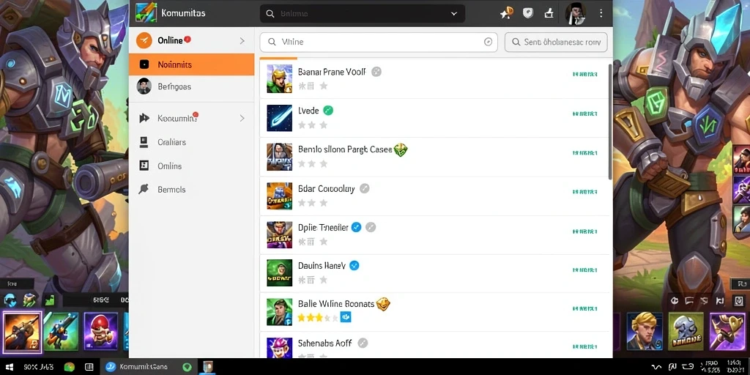Click the Sent search button at the right
This screenshot has height=375, width=750.
pos(556,42)
